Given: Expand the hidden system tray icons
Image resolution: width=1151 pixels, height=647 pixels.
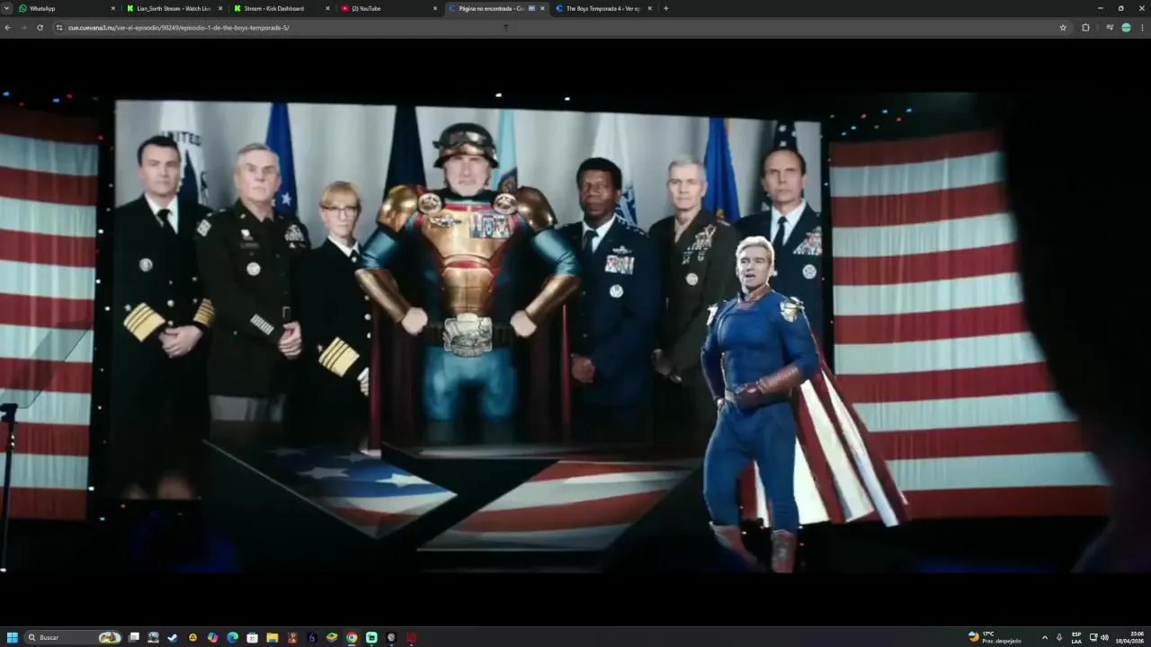Looking at the screenshot, I should [1045, 637].
